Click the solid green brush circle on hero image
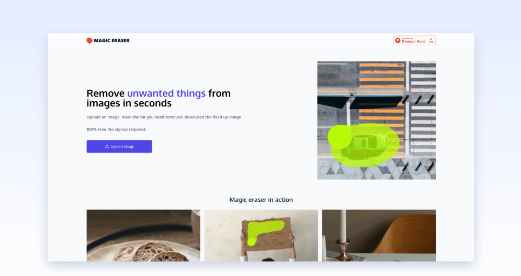 339,137
